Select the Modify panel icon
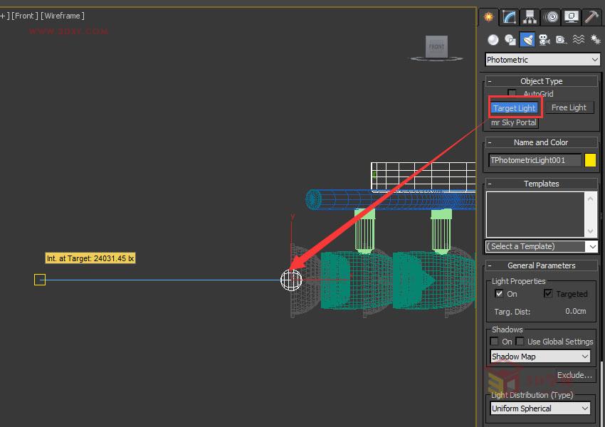Screen dimensions: 605x427 point(508,16)
